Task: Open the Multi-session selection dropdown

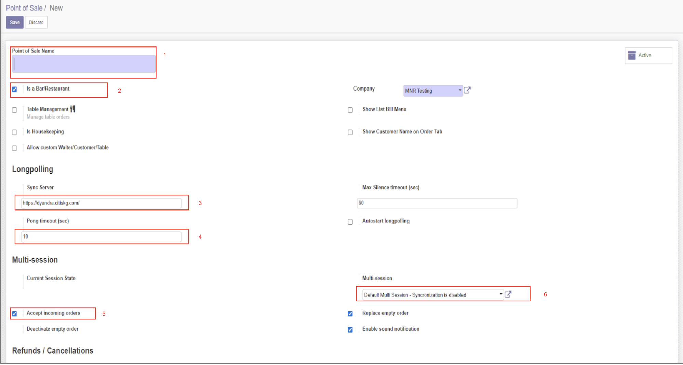Action: point(501,294)
